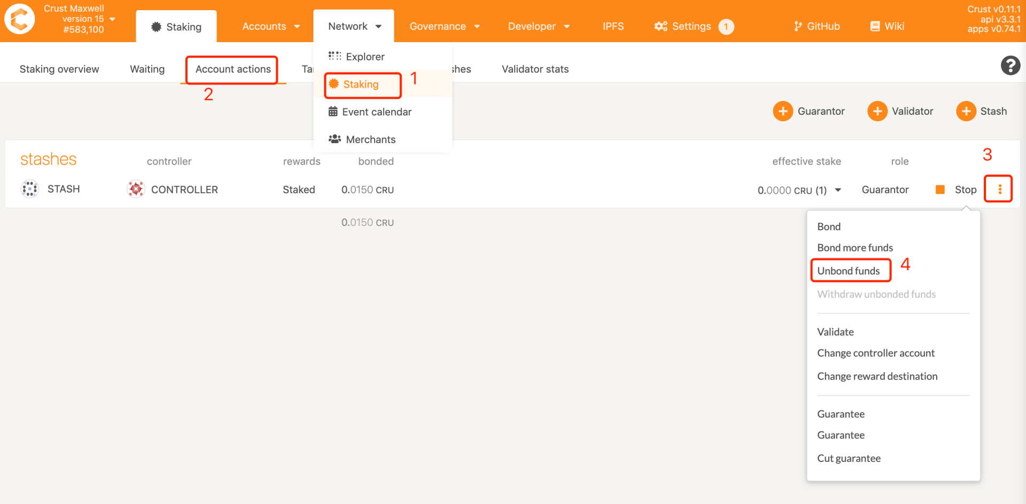The height and width of the screenshot is (504, 1026).
Task: Click the Explorer grid icon in Network menu
Action: [x=335, y=56]
